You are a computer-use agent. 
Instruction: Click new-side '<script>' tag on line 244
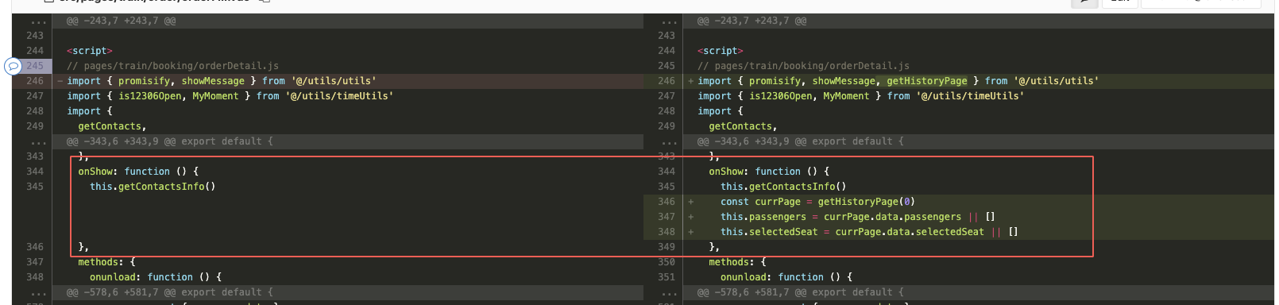coord(720,51)
